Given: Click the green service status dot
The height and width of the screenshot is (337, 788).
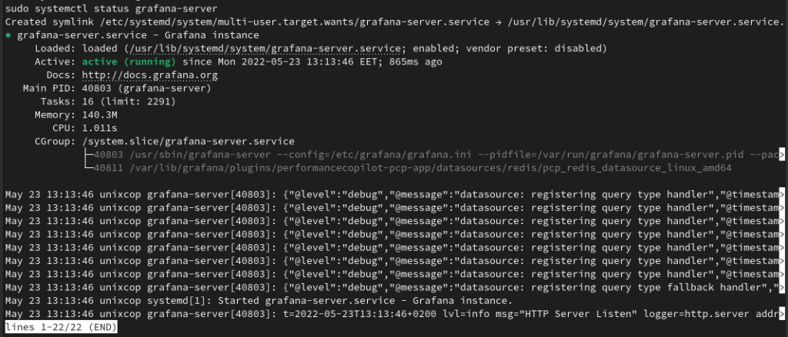Looking at the screenshot, I should [x=8, y=35].
